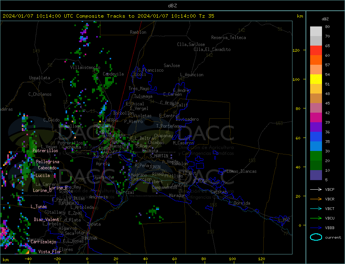This screenshot has height=264, width=345.
Task: Click the 'Reserva_Telteca' map label
Action: click(228, 38)
